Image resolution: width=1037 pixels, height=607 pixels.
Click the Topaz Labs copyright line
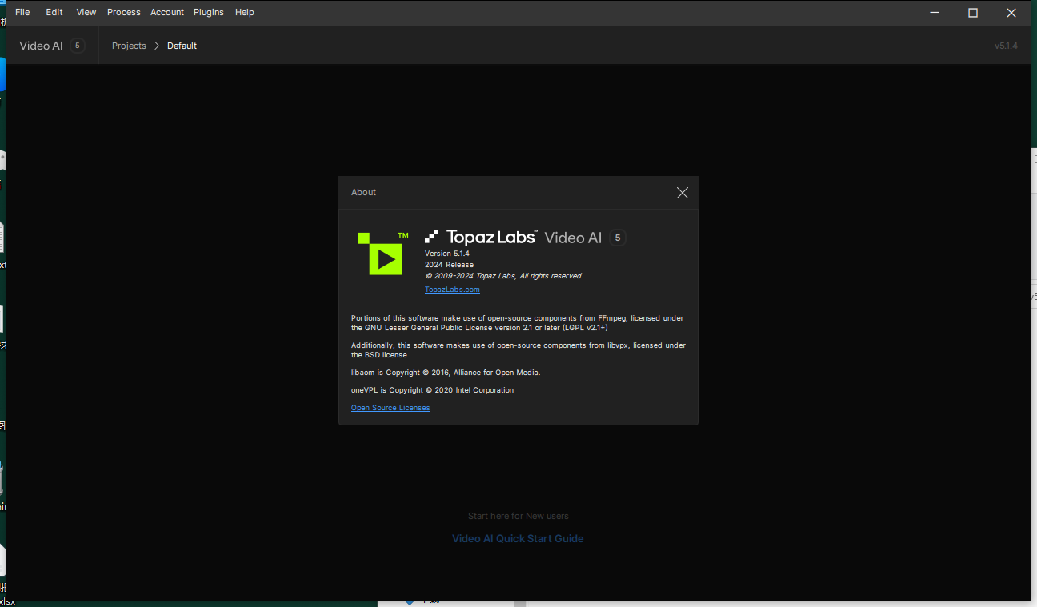pos(502,276)
